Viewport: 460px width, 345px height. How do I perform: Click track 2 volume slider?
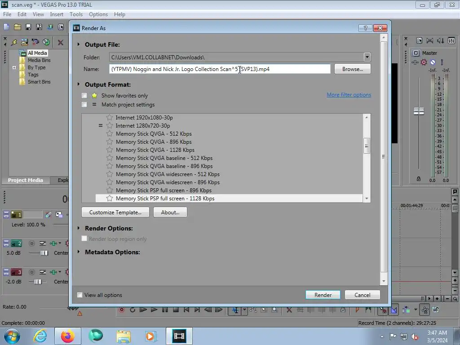coord(44,253)
